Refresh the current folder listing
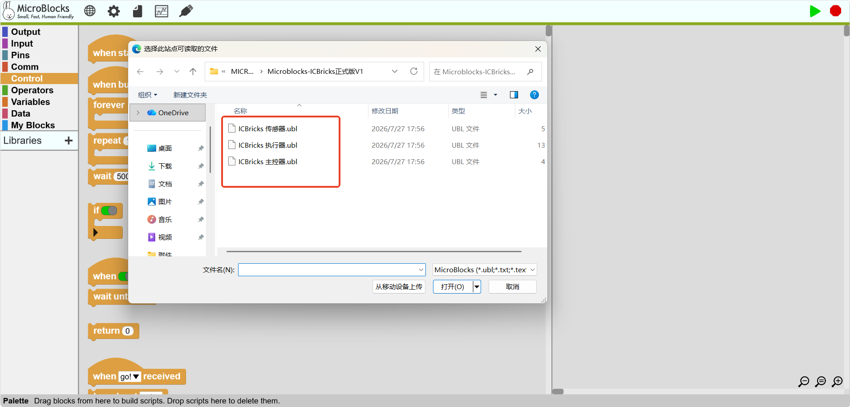Image resolution: width=850 pixels, height=407 pixels. [x=414, y=71]
